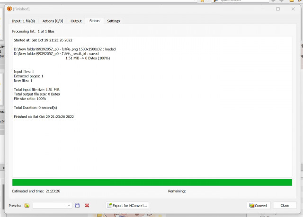
Task: Open the Input: 1 file(s) tab
Action: pos(23,21)
